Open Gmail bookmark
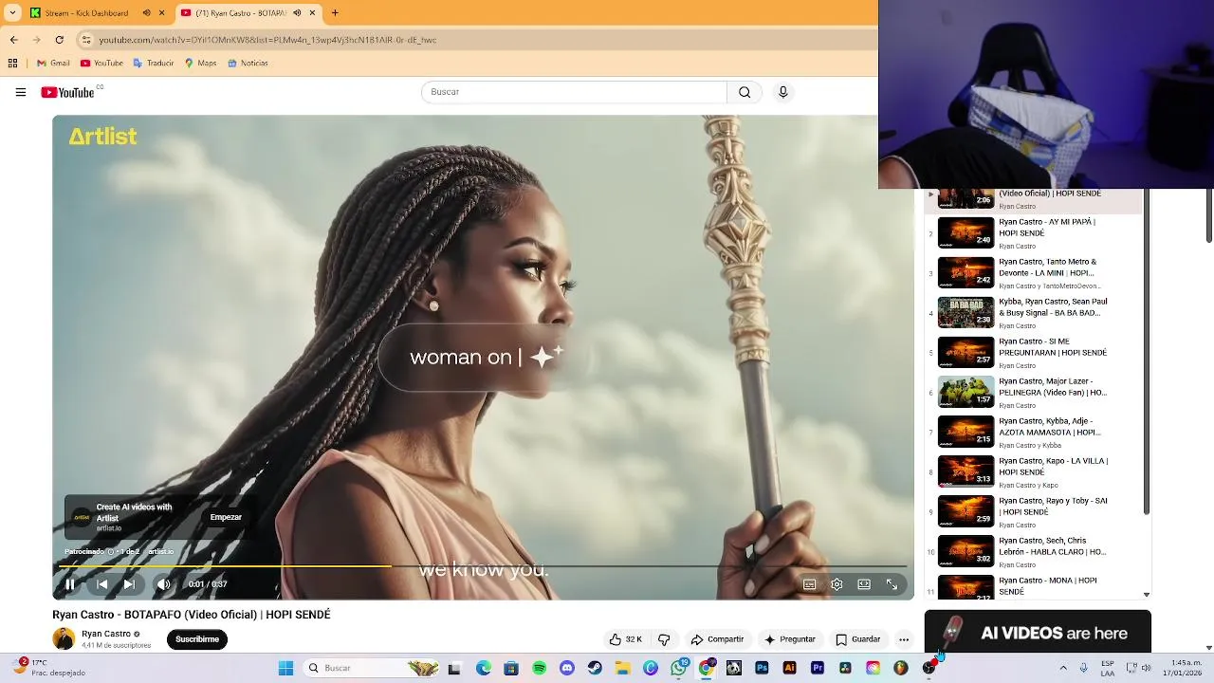The image size is (1214, 683). click(53, 64)
